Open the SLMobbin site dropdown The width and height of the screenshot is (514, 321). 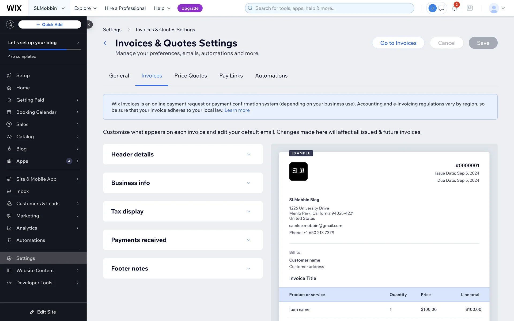tap(49, 8)
